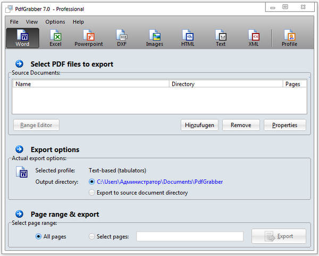Image resolution: width=319 pixels, height=256 pixels.
Task: Open the output directory path link
Action: click(159, 181)
